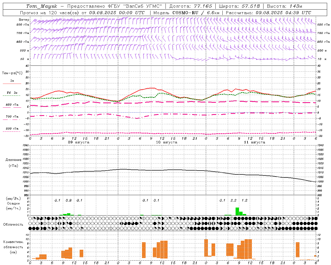The width and height of the screenshot is (331, 265).
Task: Click the 1040 value on left pressure axis
Action: pos(25,145)
